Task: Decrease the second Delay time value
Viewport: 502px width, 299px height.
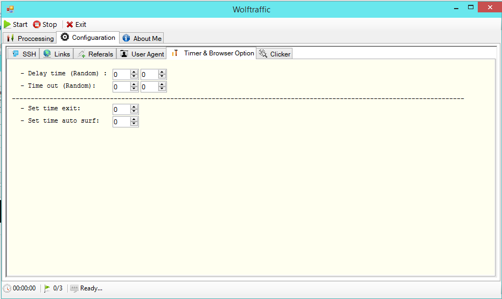Action: (x=162, y=77)
